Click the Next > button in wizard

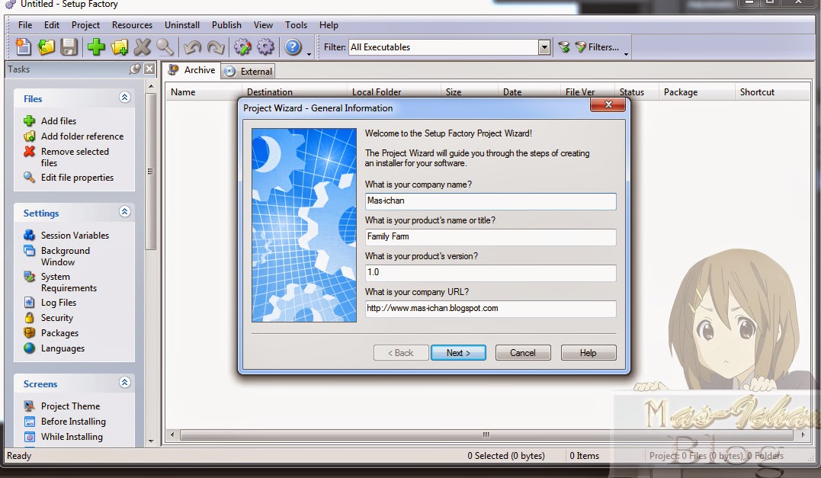point(458,353)
